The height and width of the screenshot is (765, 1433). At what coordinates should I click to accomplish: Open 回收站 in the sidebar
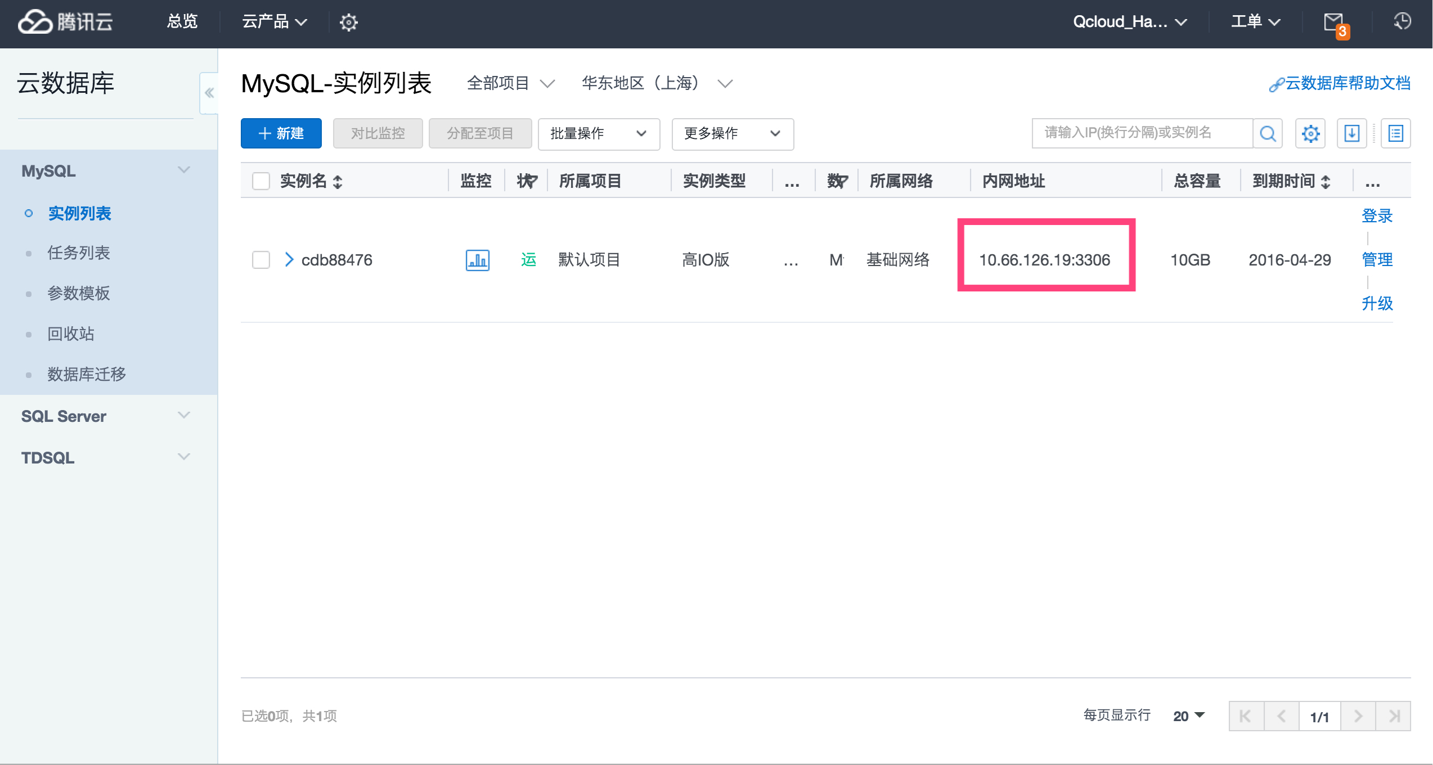click(x=71, y=334)
